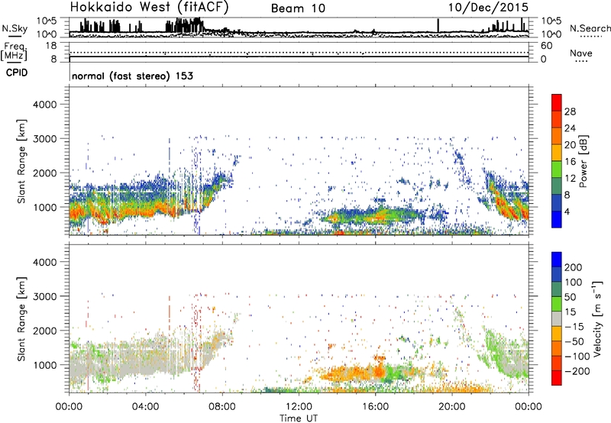
Task: Click "−100" on the velocity colorbar
Action: coord(577,357)
